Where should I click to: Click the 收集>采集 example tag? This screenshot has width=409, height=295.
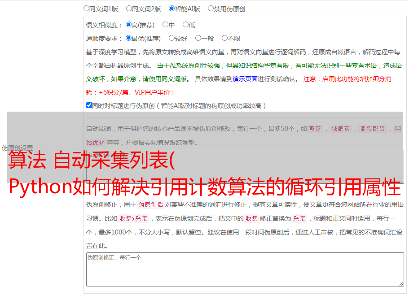click(x=133, y=219)
